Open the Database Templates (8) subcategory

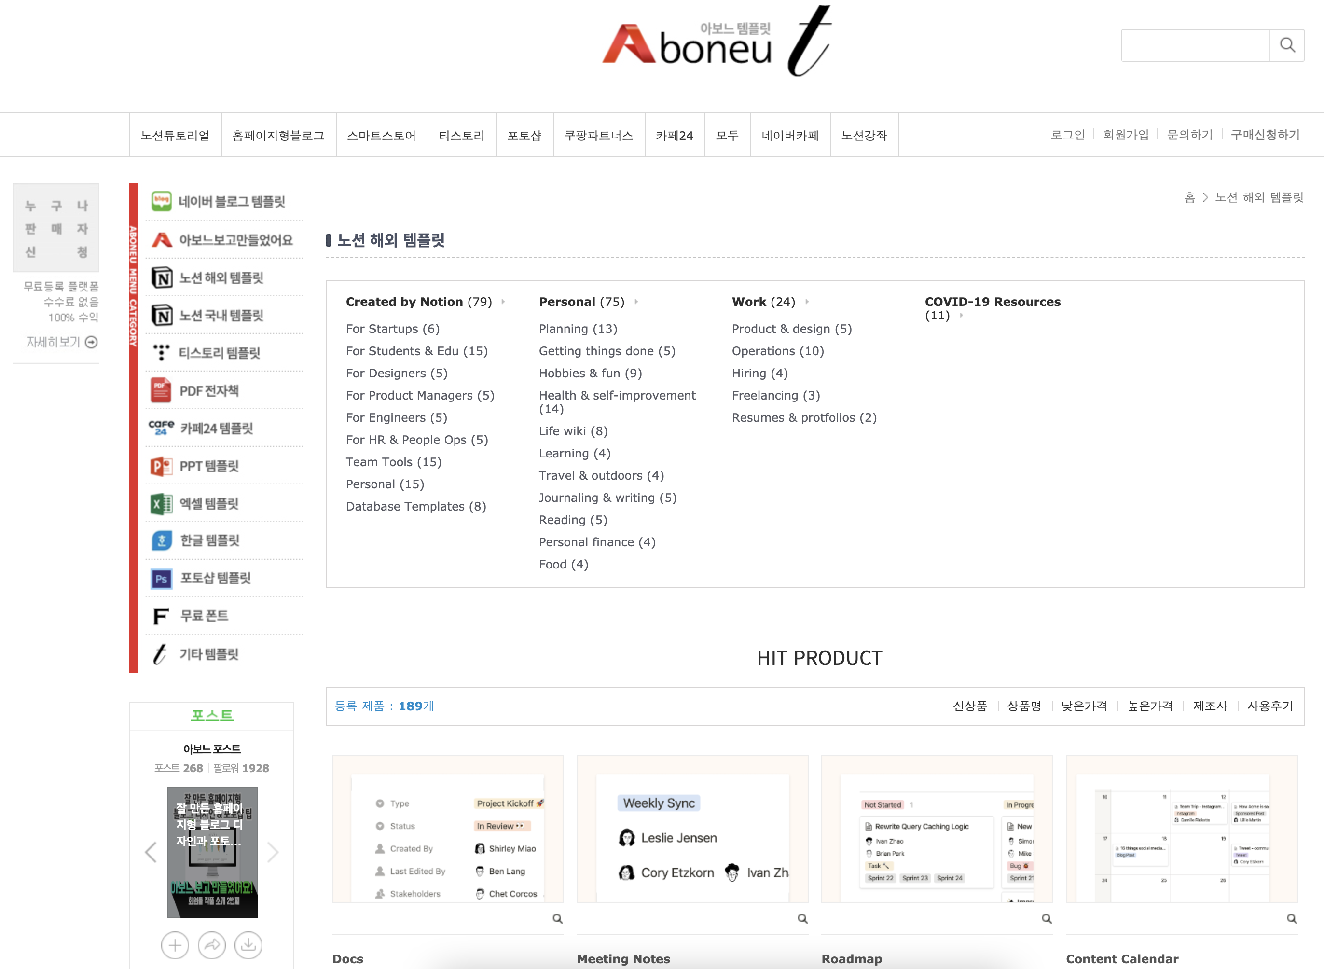416,506
